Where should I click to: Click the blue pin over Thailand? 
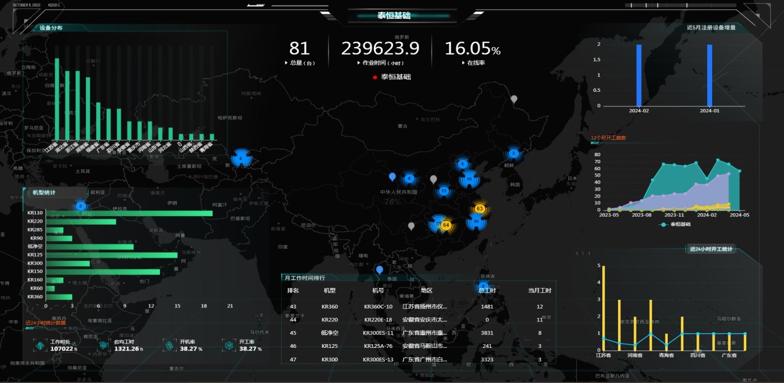380,270
